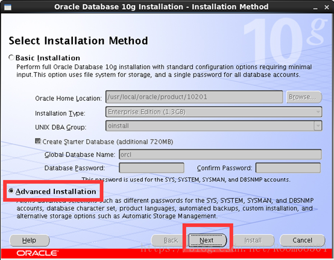Viewport: 334px width, 260px height.
Task: Close the installer window
Action: 327,7
